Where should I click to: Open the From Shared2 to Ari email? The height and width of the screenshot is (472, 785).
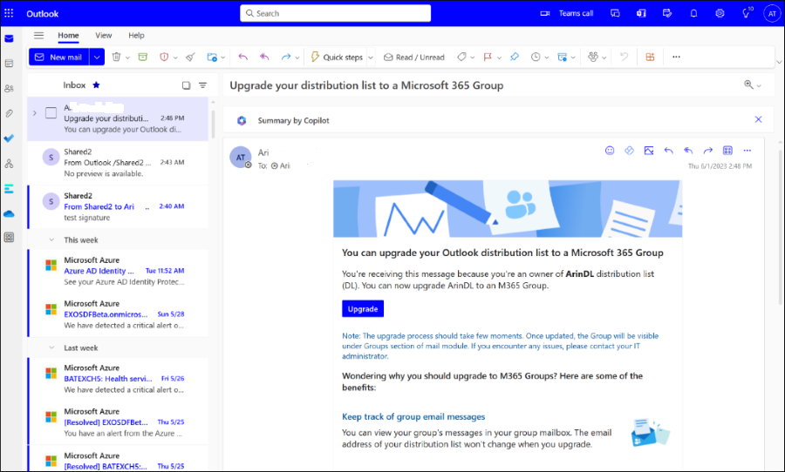tap(118, 206)
